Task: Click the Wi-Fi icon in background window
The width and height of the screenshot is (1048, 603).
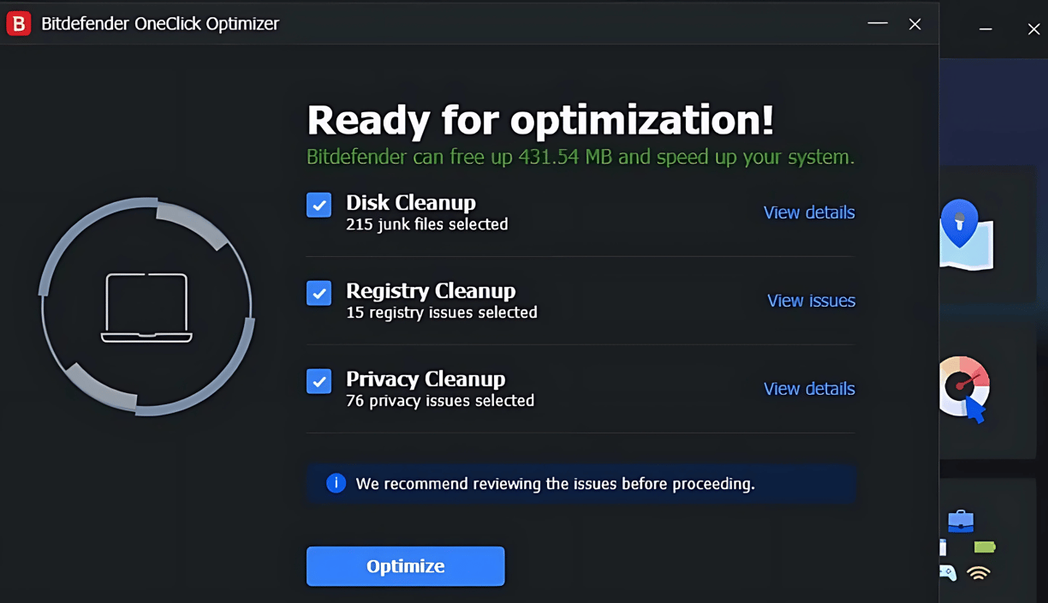Action: click(979, 573)
